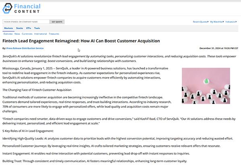Open the News sub-menu link

pos(17,34)
